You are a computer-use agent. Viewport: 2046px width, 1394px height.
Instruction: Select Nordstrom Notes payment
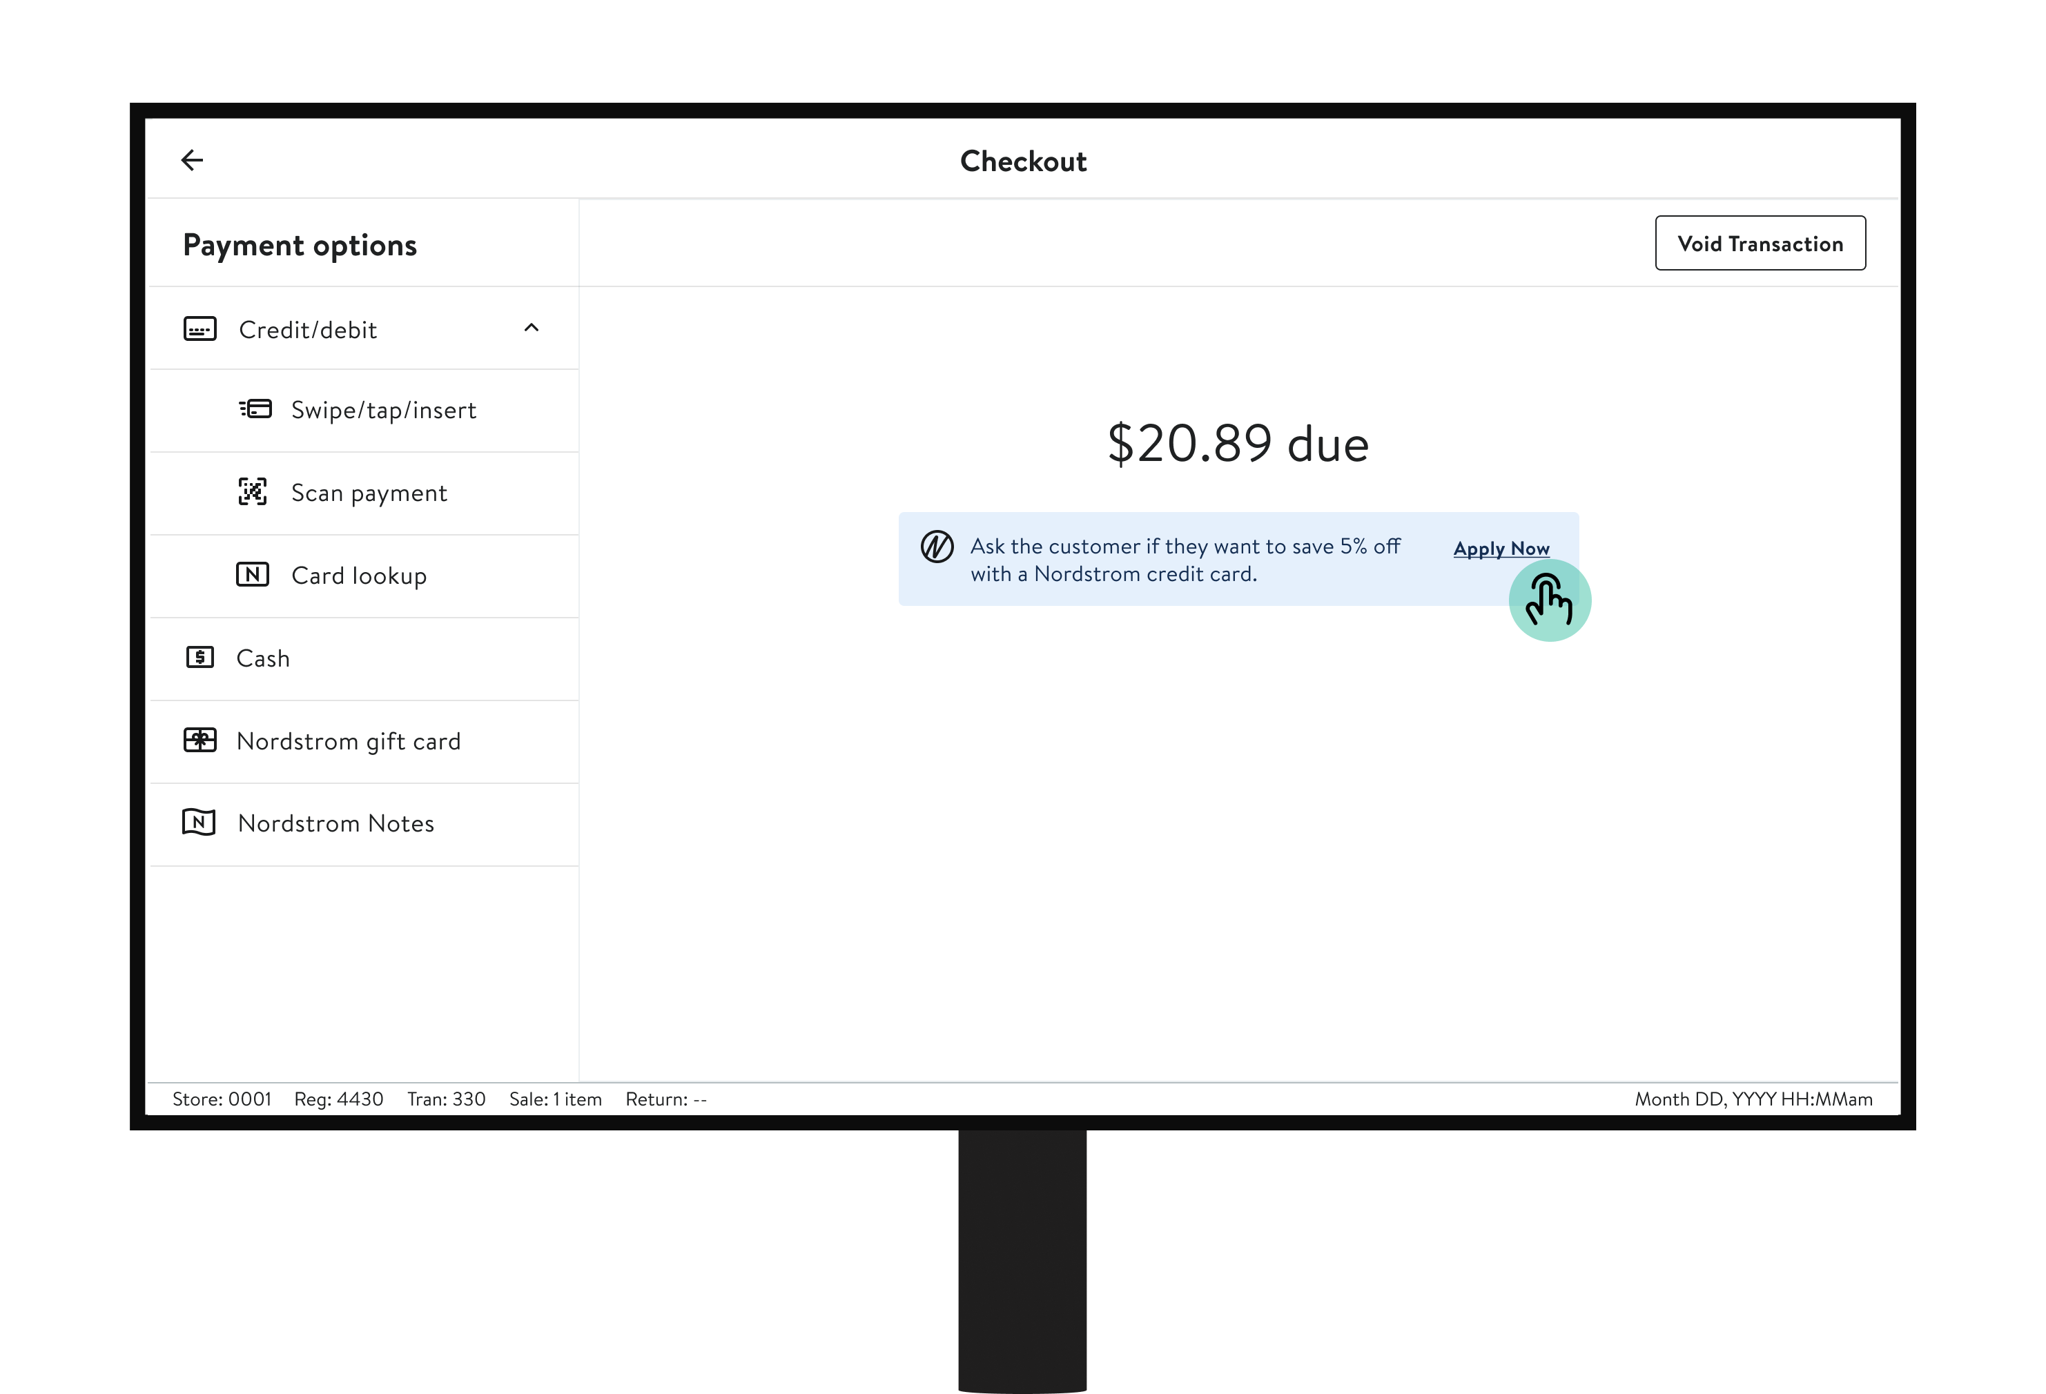click(x=364, y=824)
